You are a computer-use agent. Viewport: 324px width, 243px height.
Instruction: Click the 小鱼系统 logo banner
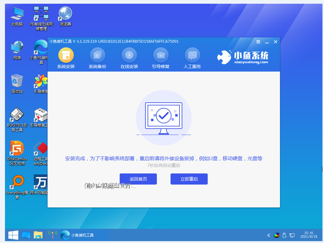[243, 57]
